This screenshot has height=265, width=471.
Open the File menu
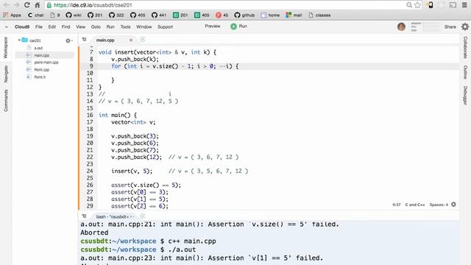39,26
